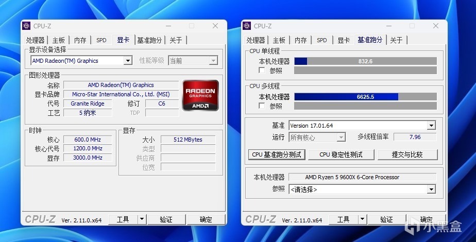Open 关于 tab in right window
Image resolution: width=476 pixels, height=242 pixels.
(396, 40)
